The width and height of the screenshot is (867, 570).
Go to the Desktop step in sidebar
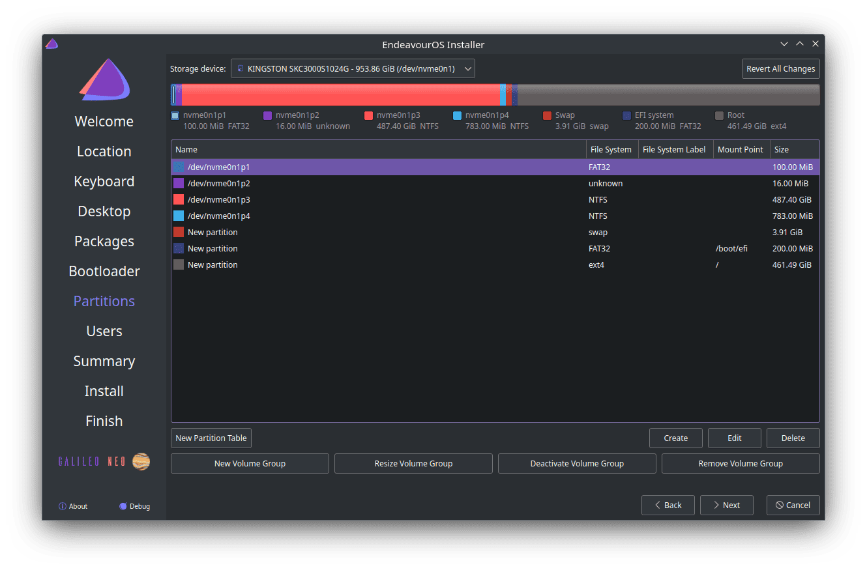[104, 211]
